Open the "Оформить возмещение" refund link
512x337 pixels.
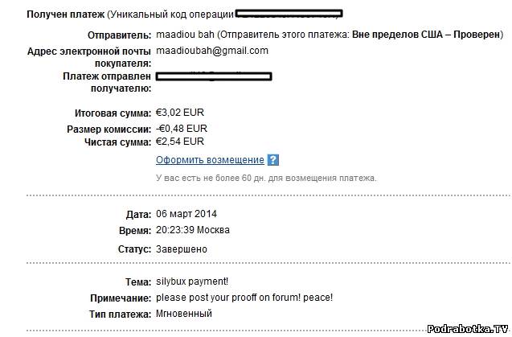[210, 160]
